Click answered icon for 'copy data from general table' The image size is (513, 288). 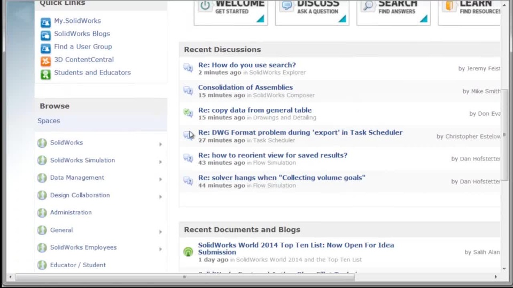click(x=188, y=113)
